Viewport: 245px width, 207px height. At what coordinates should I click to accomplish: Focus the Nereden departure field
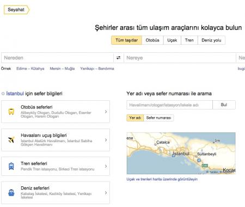57,58
